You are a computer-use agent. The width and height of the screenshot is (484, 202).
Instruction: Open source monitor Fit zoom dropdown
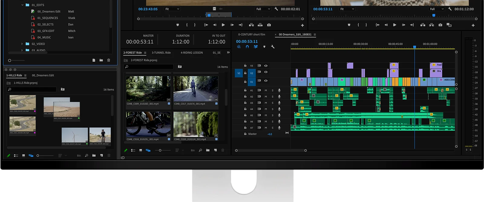[172, 9]
